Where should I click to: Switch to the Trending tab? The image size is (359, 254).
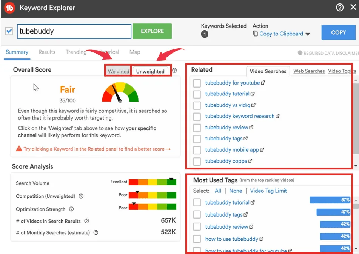pos(76,52)
